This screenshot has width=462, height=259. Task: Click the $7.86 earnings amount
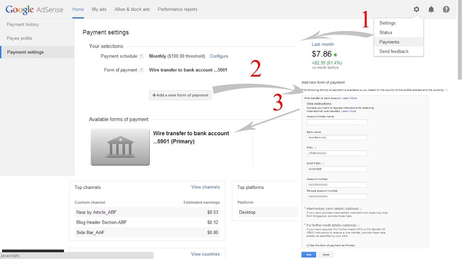tap(322, 54)
